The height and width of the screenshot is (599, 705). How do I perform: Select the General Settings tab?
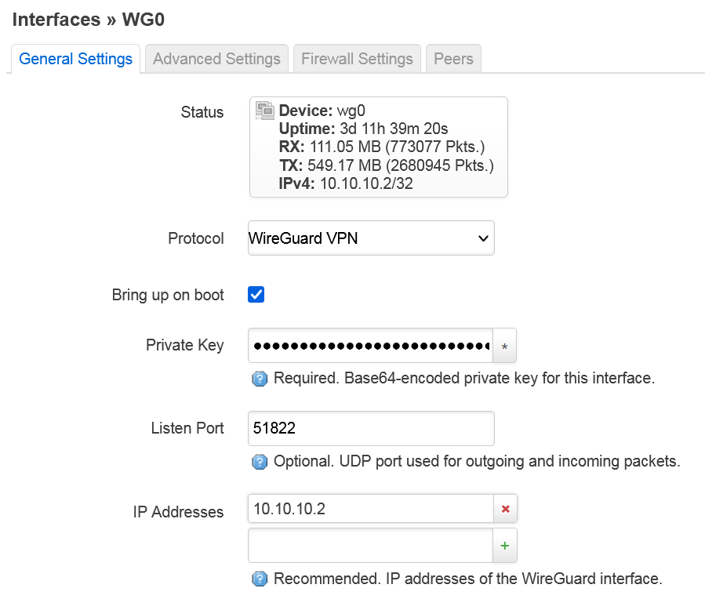(x=75, y=59)
